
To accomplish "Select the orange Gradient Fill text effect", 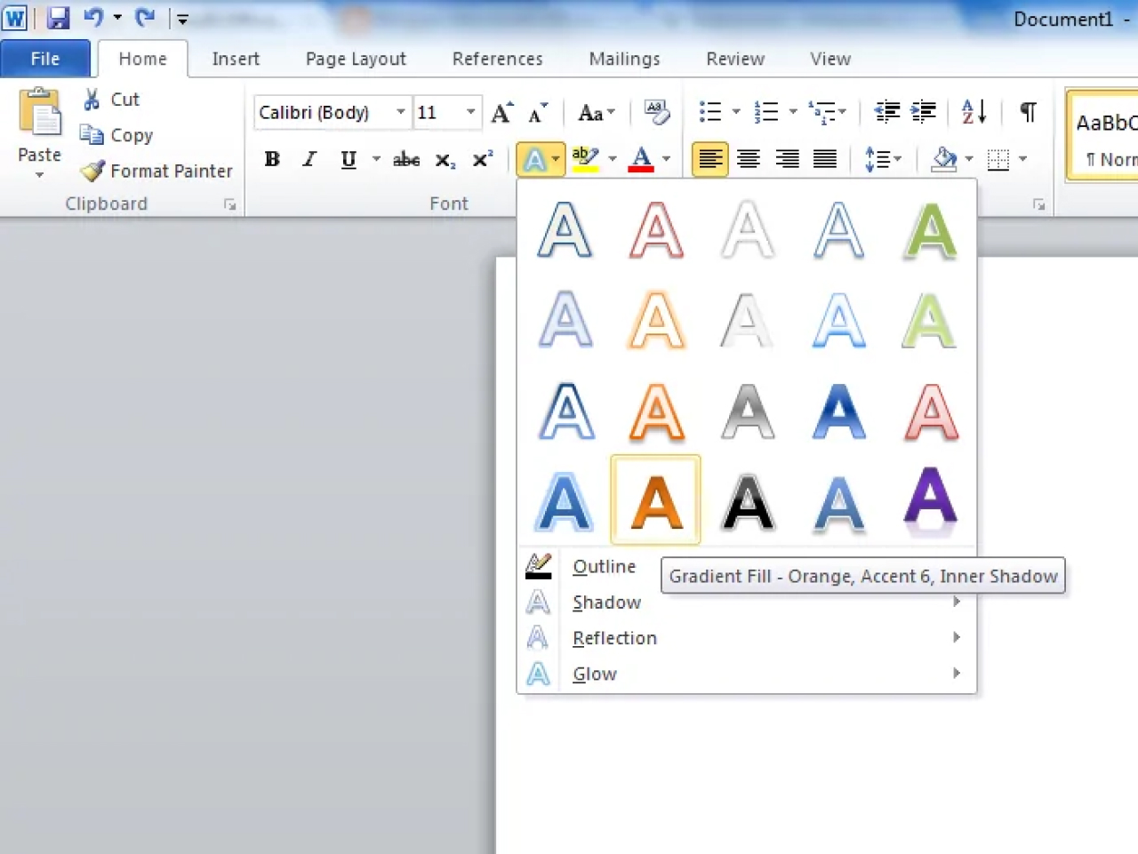I will tap(655, 499).
